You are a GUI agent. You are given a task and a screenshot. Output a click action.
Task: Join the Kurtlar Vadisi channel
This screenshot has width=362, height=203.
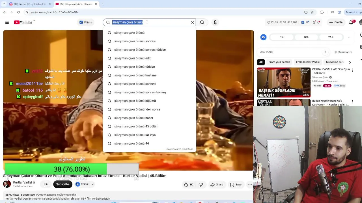46,184
